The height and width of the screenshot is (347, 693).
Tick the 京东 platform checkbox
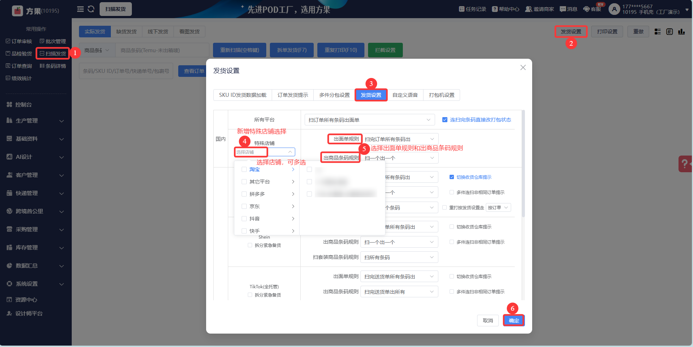pyautogui.click(x=244, y=206)
